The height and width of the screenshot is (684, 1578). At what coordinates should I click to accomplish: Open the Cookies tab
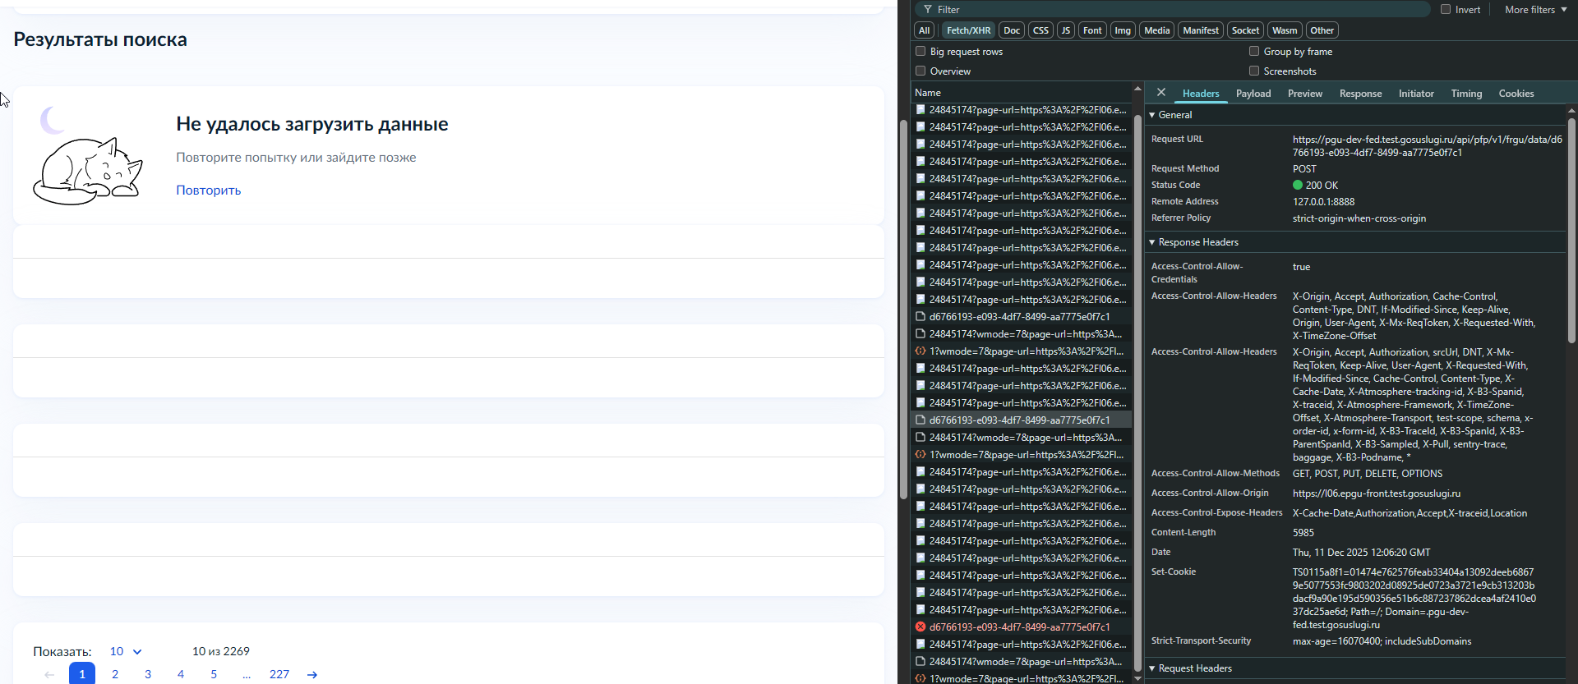tap(1516, 94)
